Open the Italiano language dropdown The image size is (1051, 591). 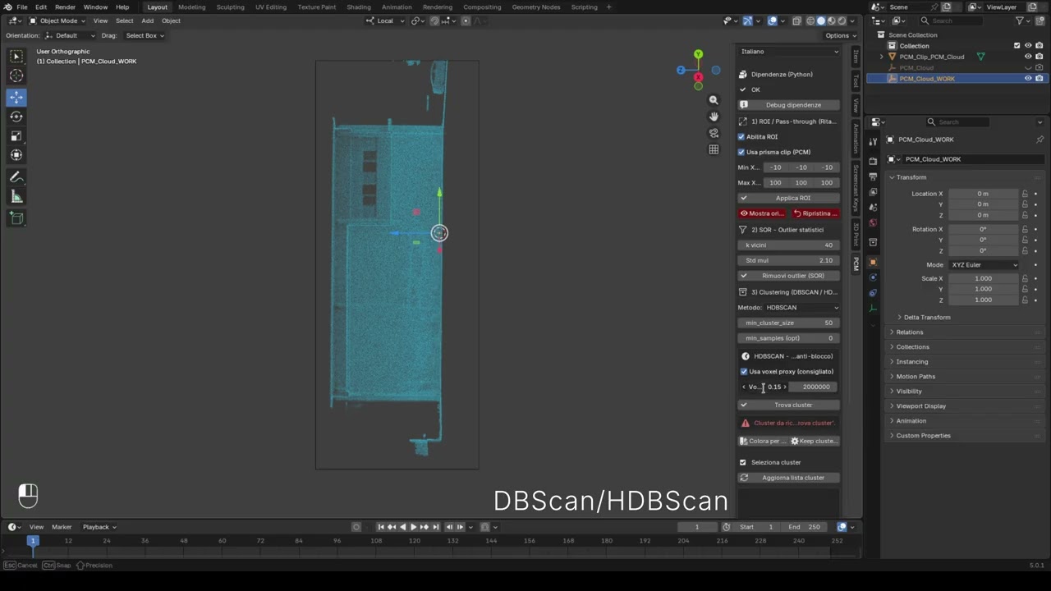pos(789,52)
